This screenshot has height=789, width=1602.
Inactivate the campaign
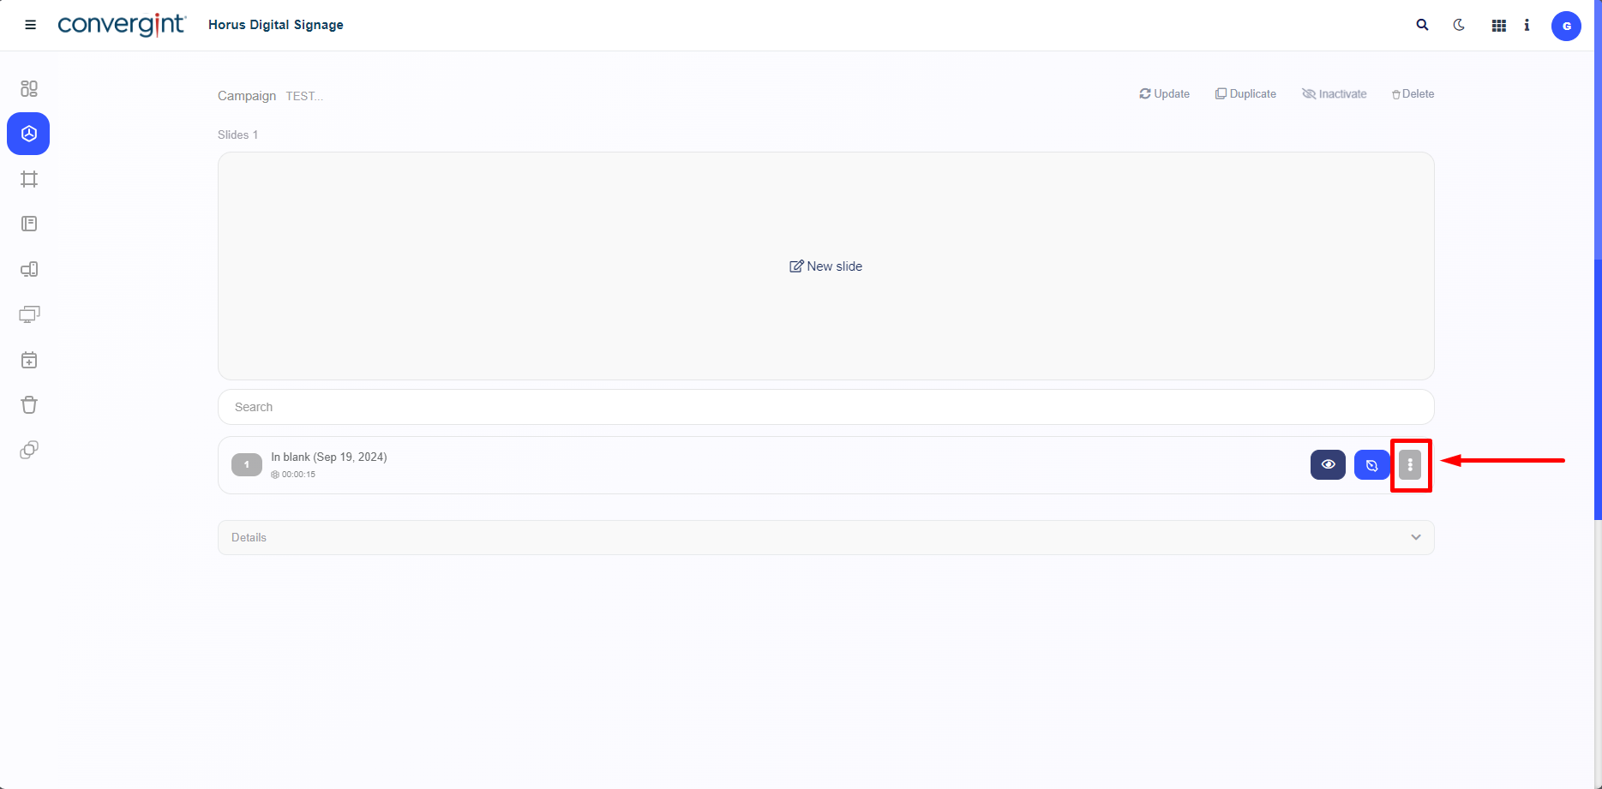(x=1335, y=94)
